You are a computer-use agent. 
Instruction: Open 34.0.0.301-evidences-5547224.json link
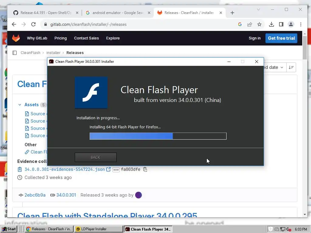[x=65, y=169]
